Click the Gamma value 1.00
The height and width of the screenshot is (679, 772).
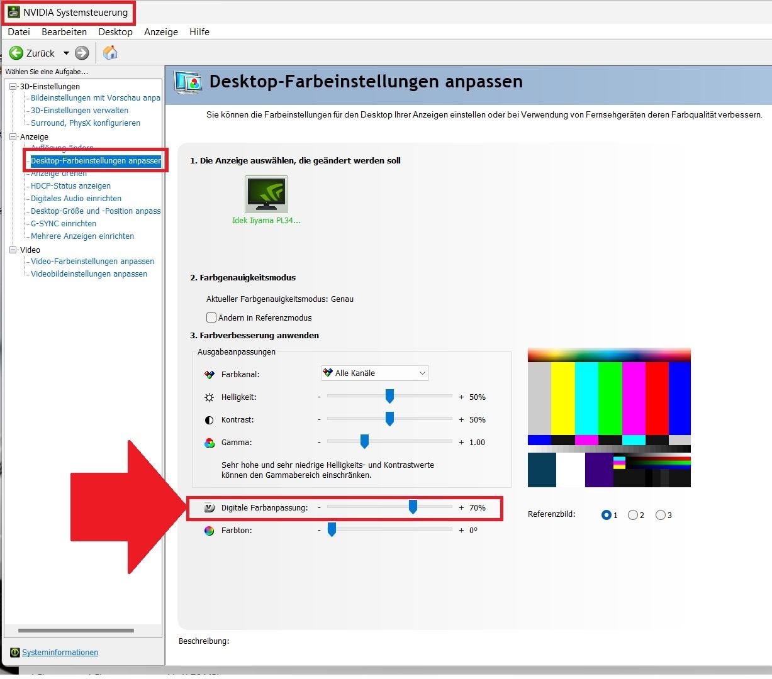[478, 443]
